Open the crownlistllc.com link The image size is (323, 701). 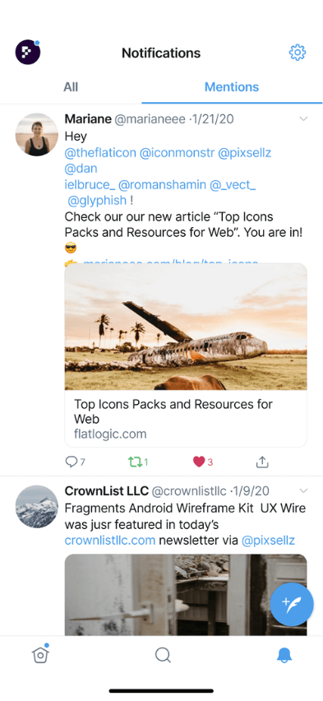pyautogui.click(x=110, y=540)
